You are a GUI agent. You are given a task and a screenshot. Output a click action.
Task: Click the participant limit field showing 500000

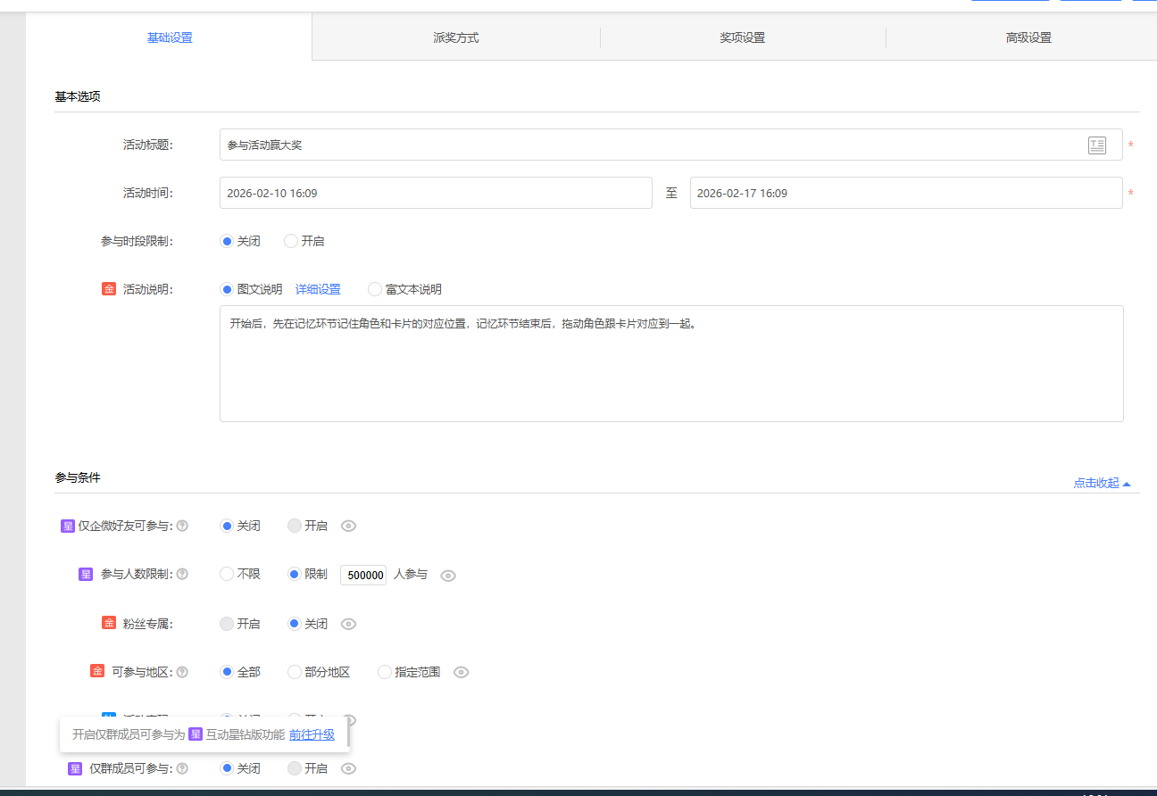click(362, 574)
